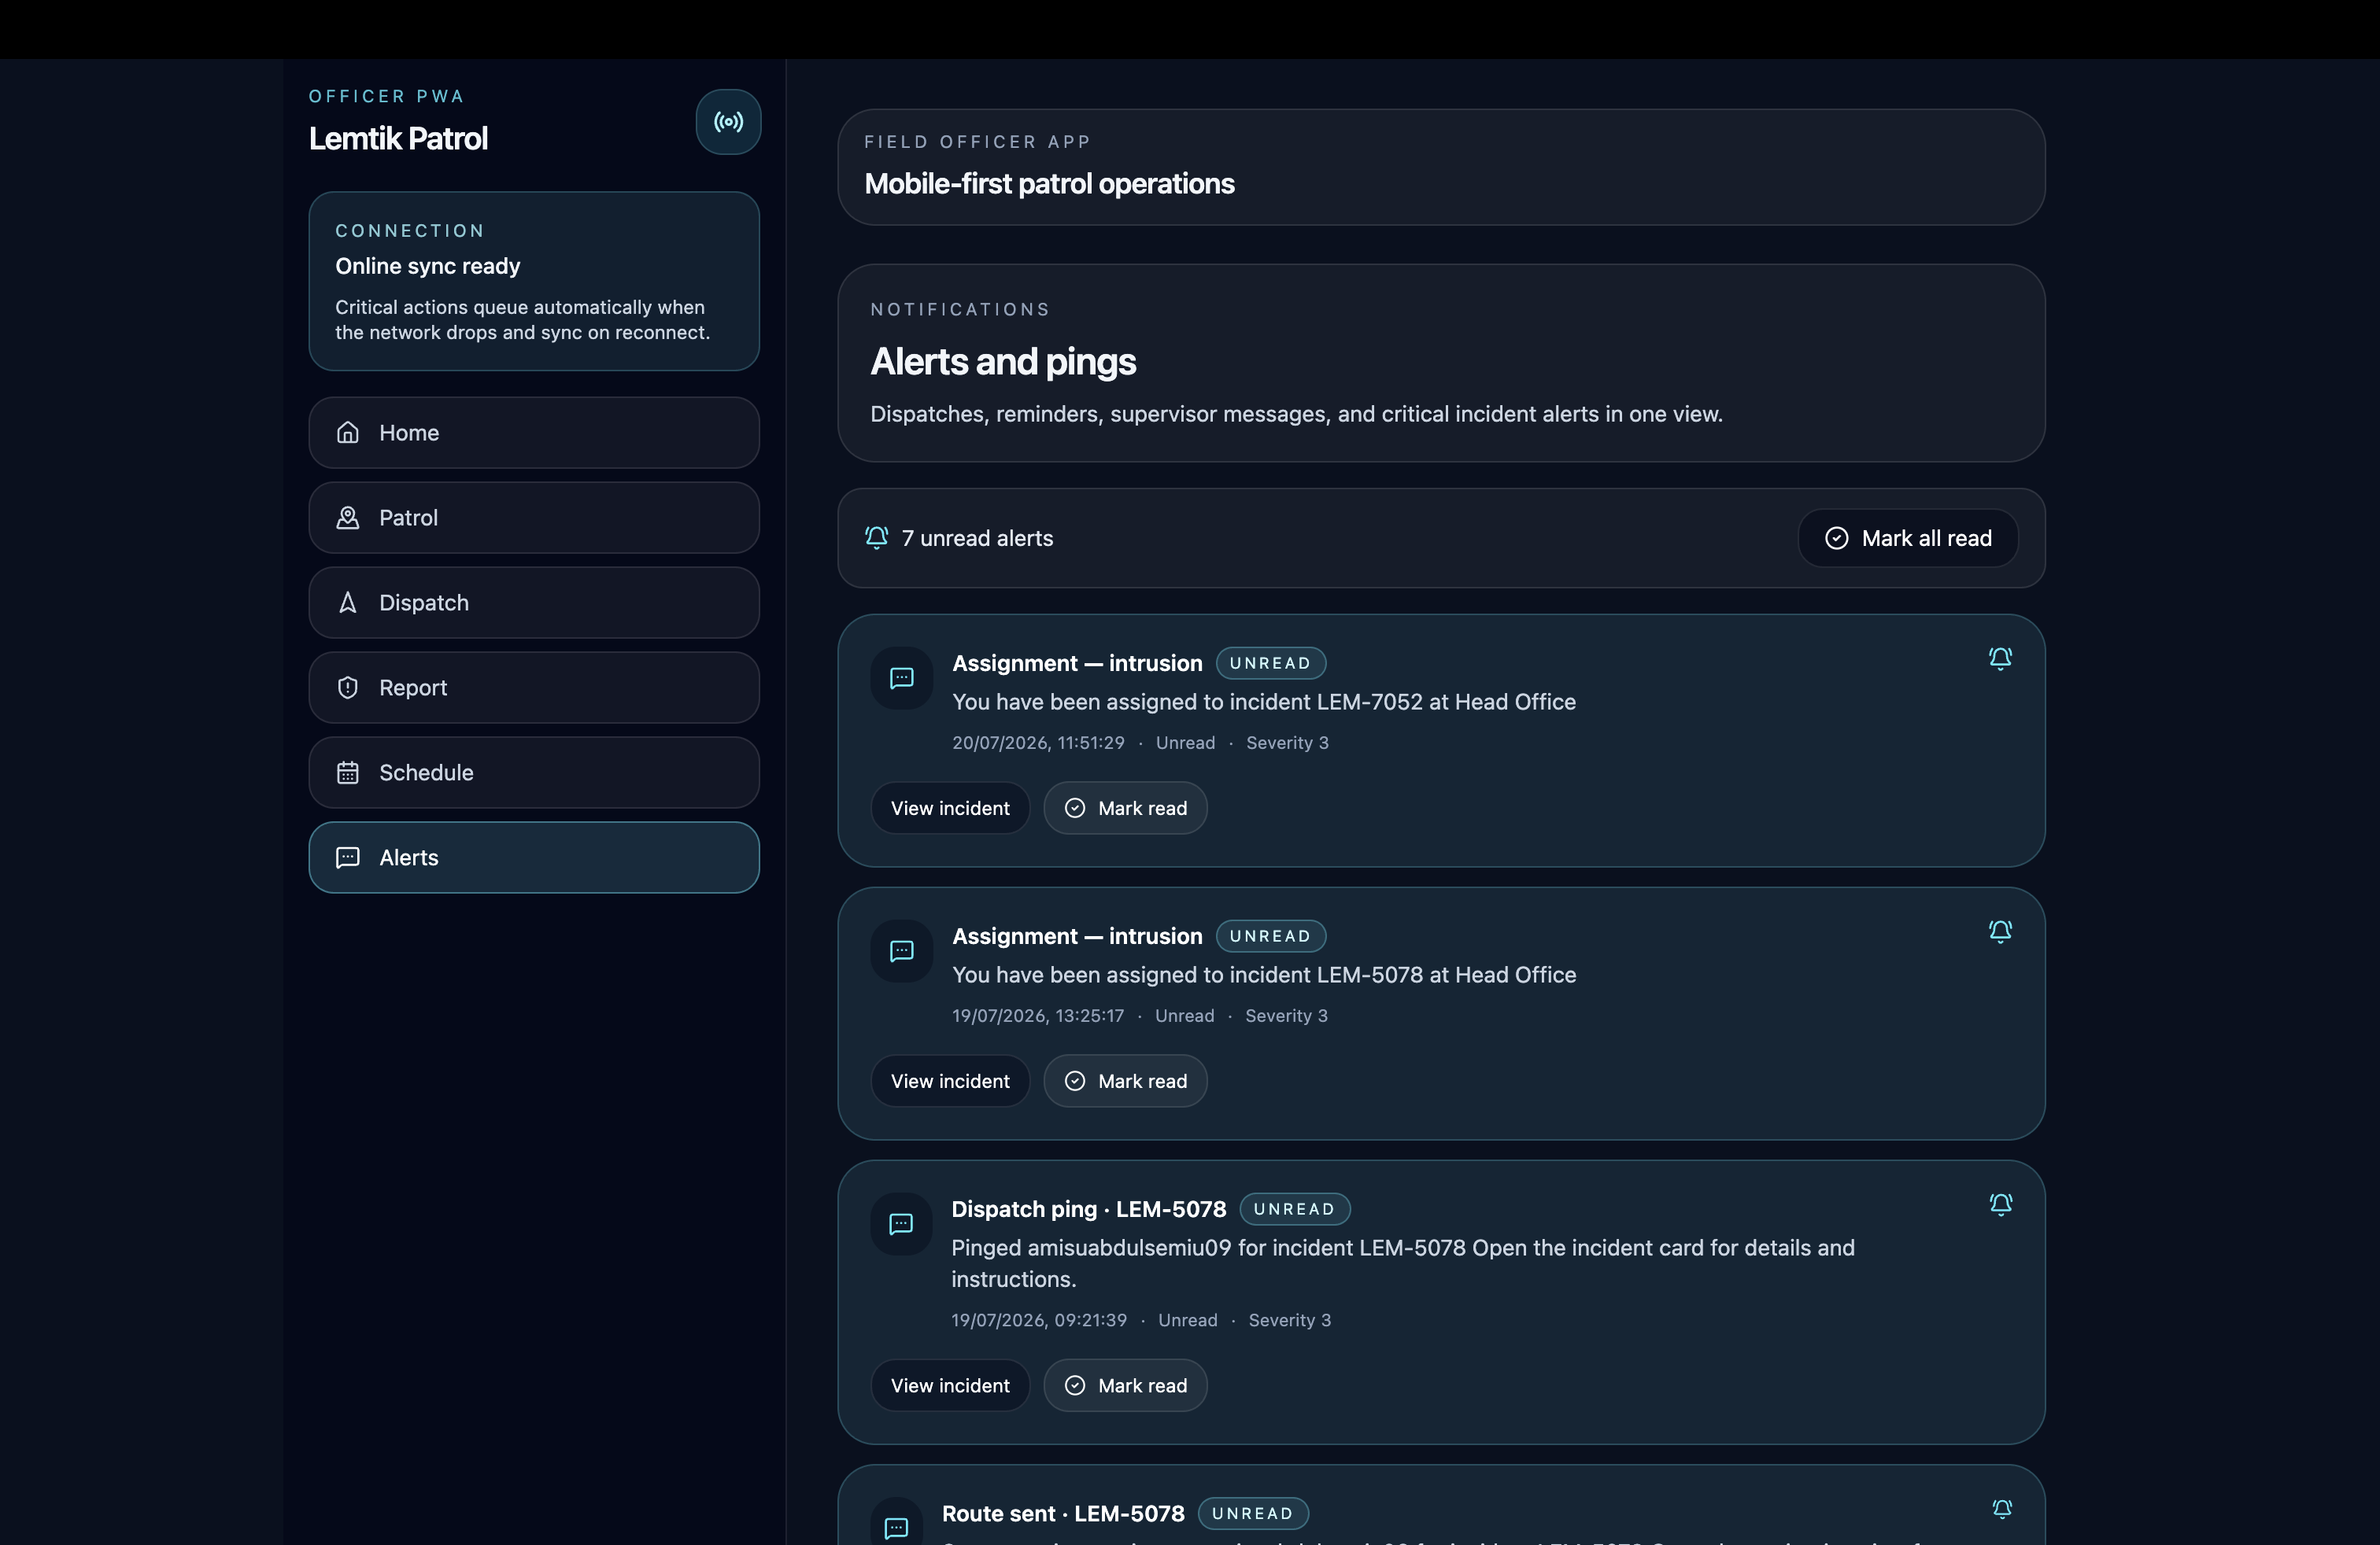View incident LEM-7052 at Head Office

[950, 809]
